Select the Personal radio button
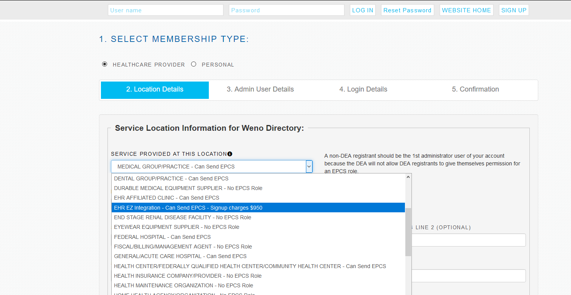 pyautogui.click(x=194, y=64)
